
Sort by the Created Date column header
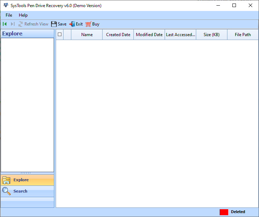tap(118, 35)
